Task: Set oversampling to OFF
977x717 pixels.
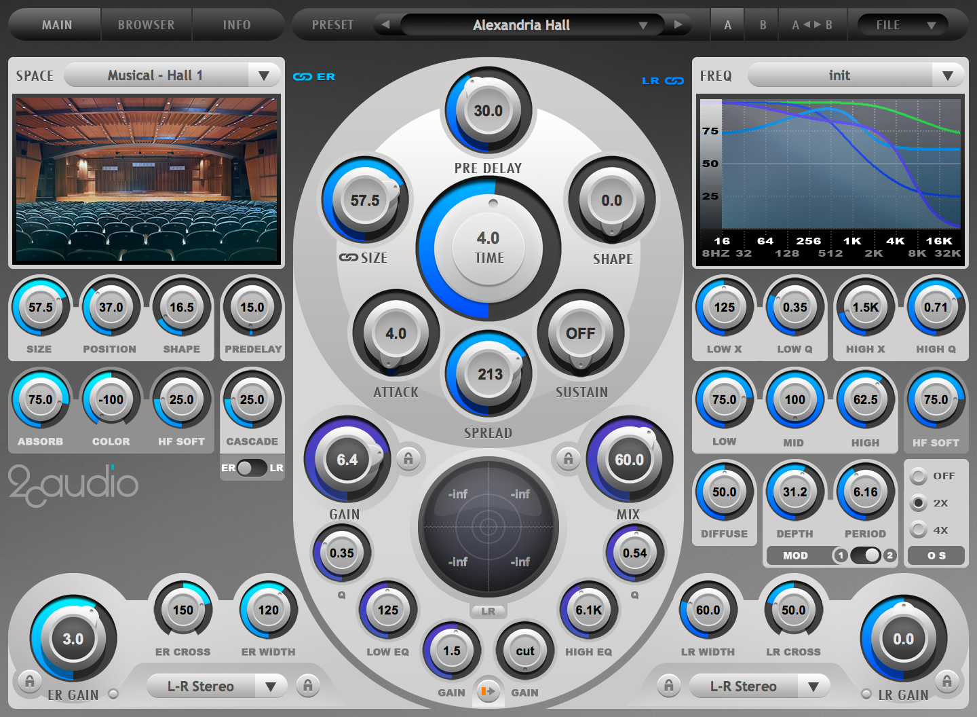Action: pos(919,476)
